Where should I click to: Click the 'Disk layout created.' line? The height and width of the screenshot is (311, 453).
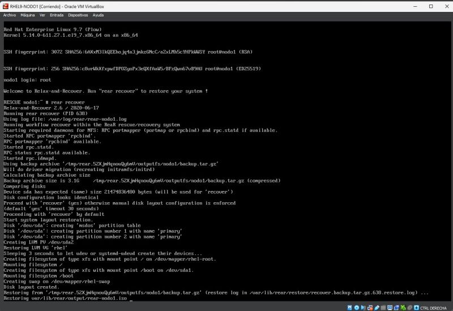pyautogui.click(x=32, y=287)
